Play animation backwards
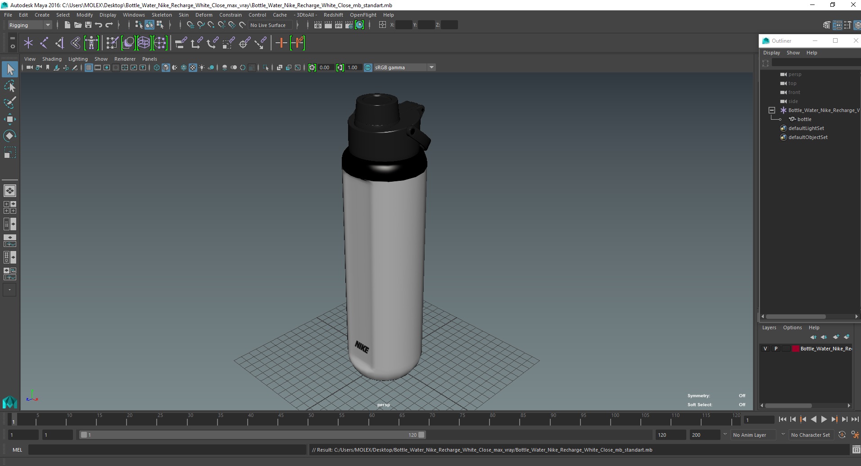 coord(813,419)
